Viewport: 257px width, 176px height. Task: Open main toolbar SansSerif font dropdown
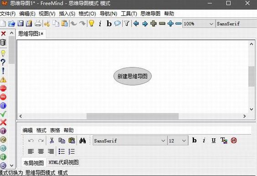(x=236, y=24)
